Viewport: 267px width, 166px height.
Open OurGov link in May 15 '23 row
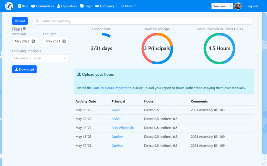117,137
